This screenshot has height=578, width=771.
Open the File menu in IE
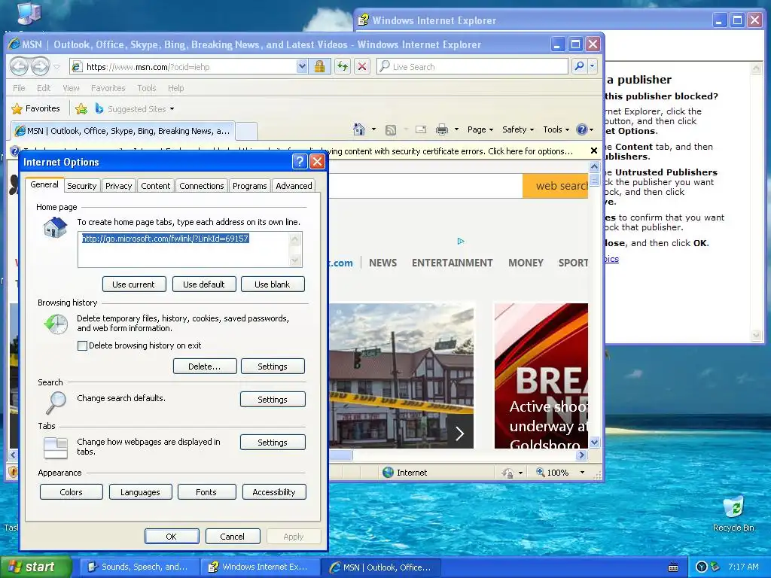pos(19,88)
